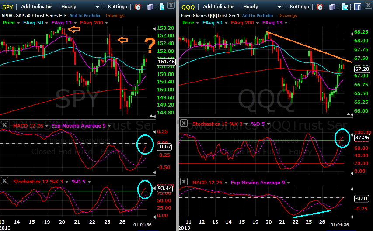Open the alarm clock alert icon in QQQ chart
The width and height of the screenshot is (373, 231).
320,7
